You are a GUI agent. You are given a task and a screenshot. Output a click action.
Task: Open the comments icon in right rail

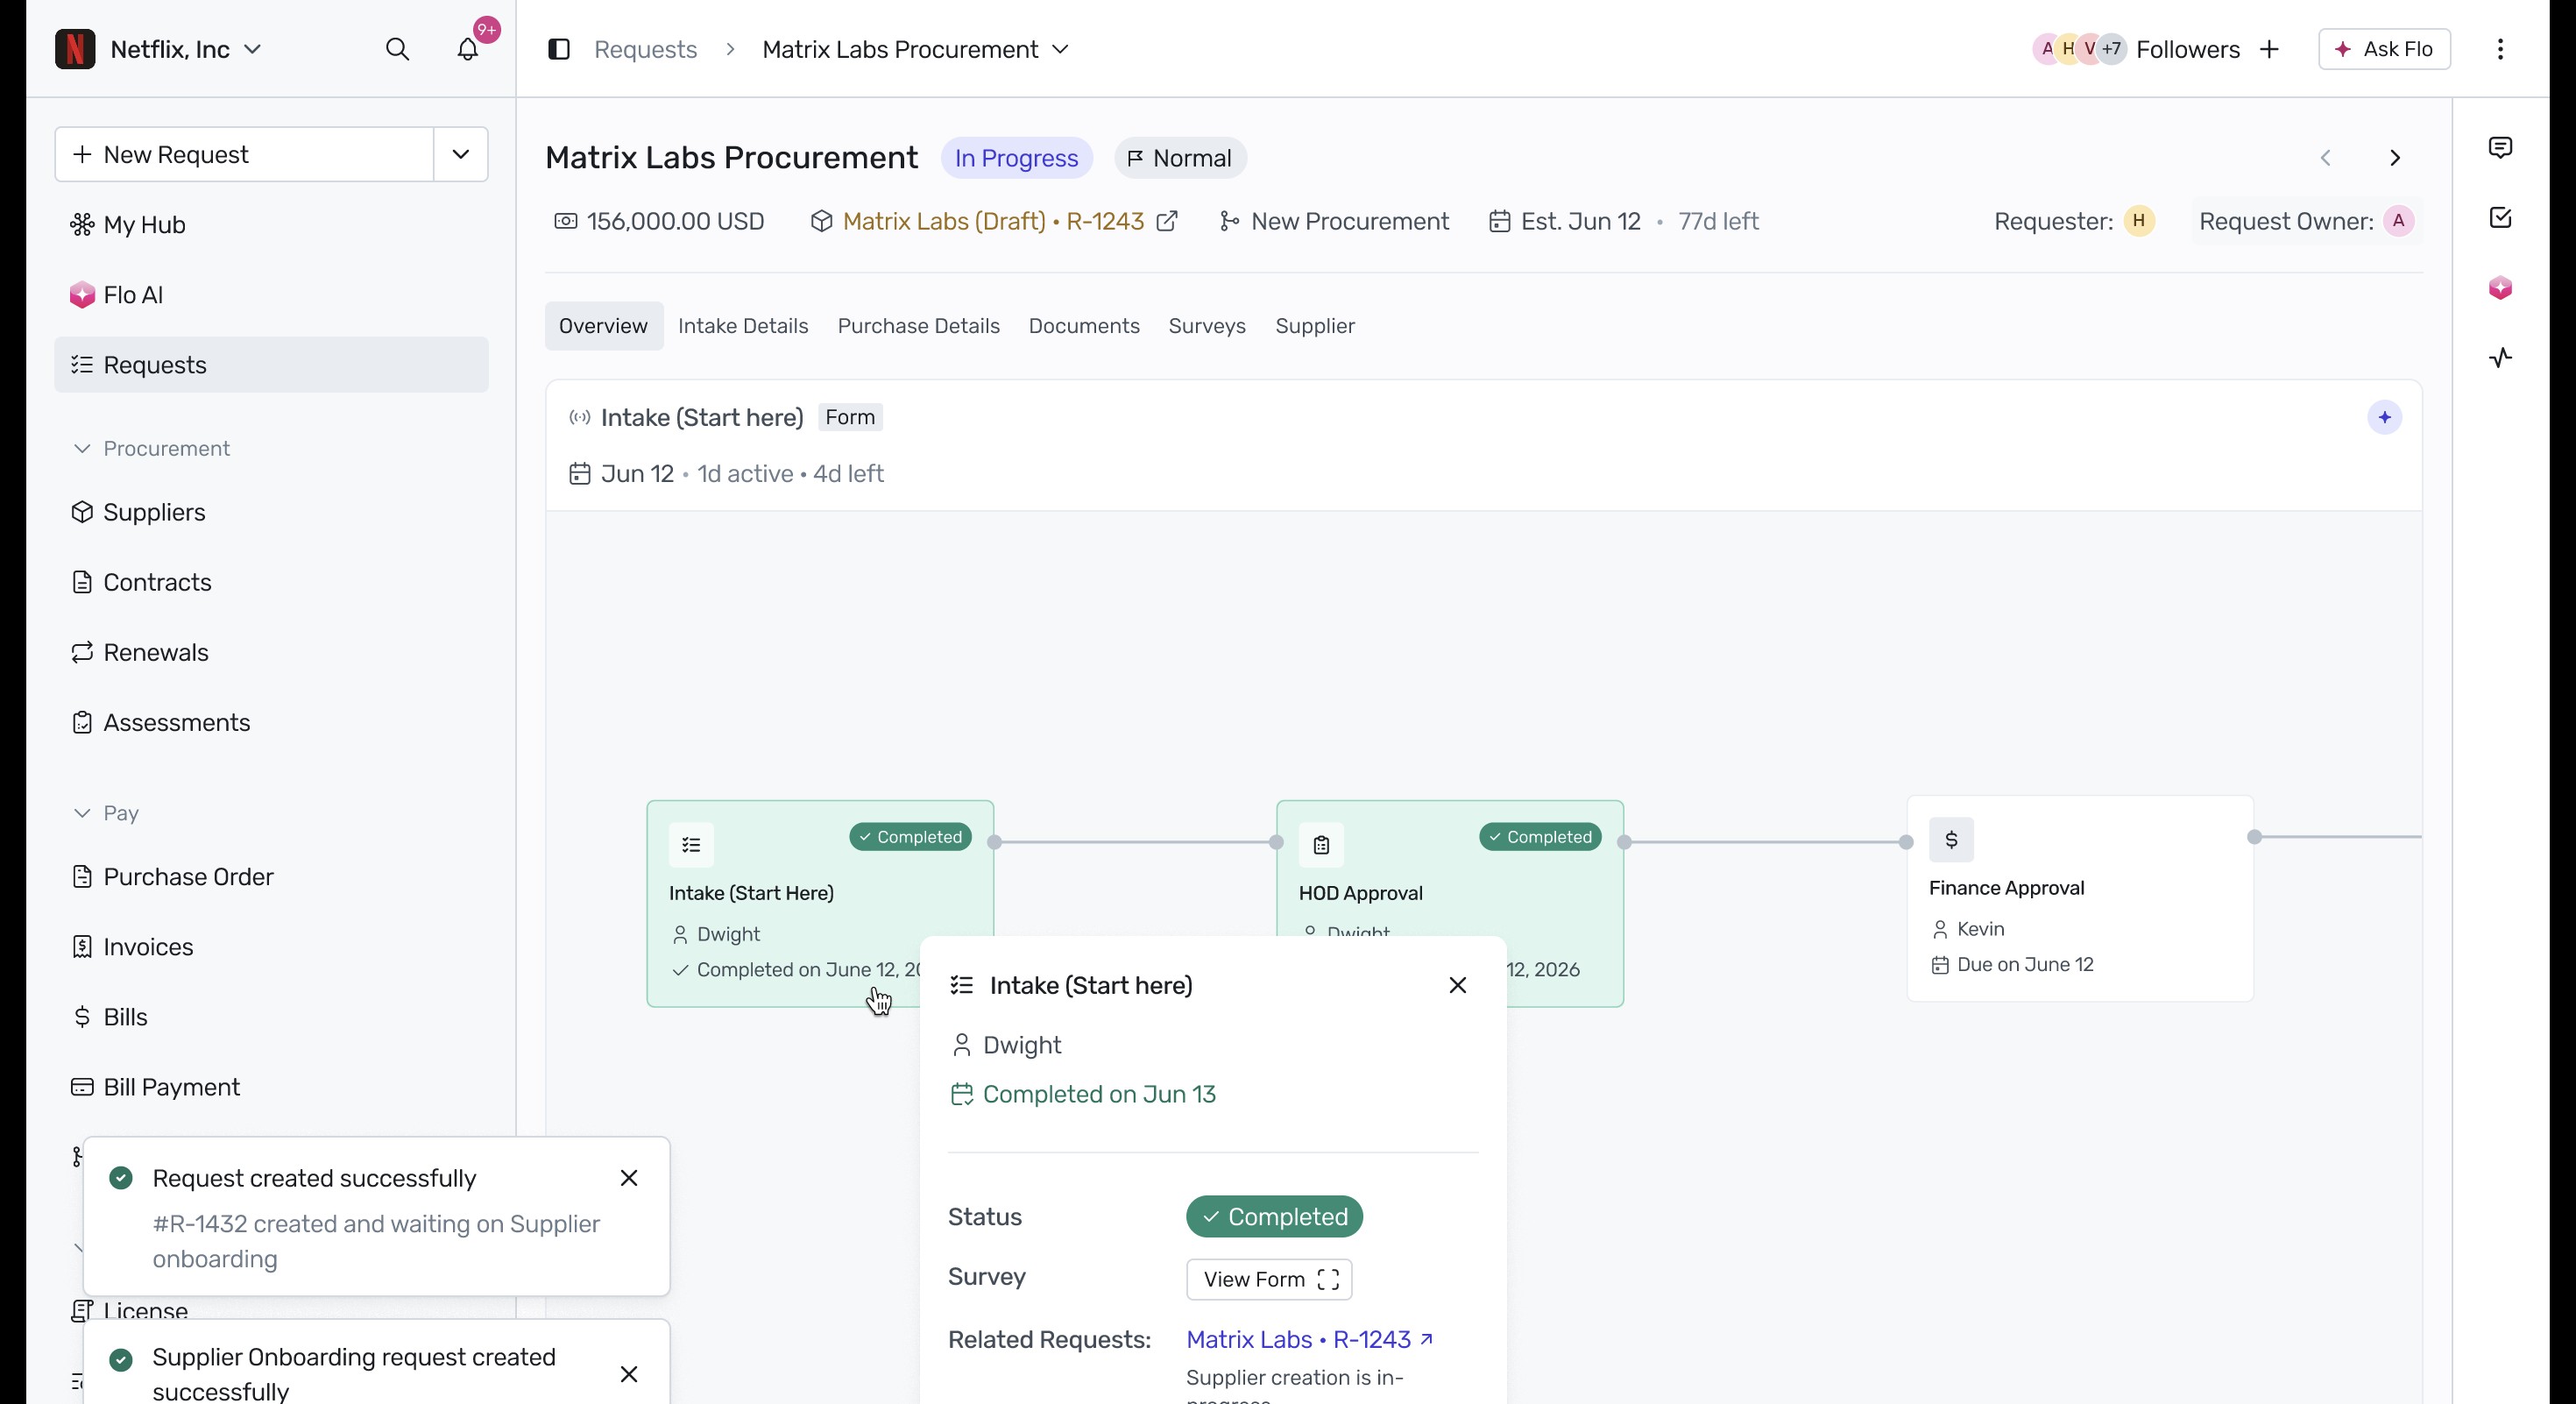[2500, 148]
